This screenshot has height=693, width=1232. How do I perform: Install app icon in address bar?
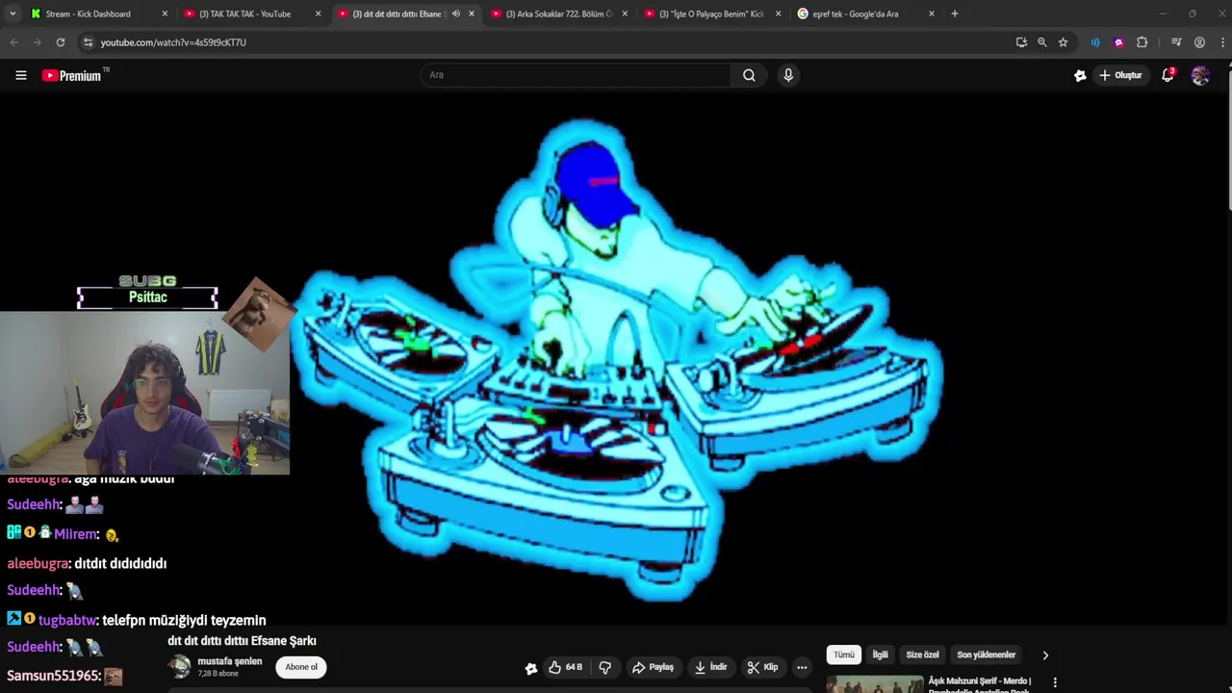[1021, 42]
